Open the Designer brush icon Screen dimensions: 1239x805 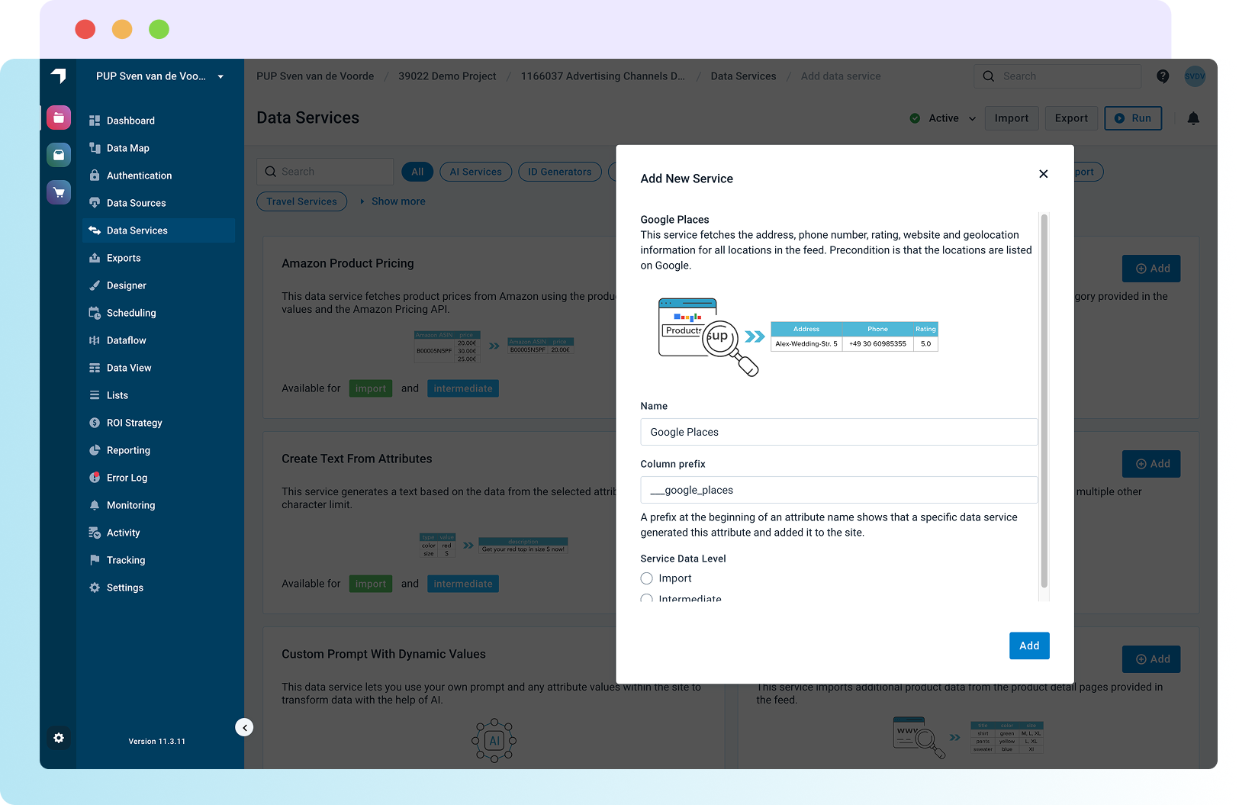pyautogui.click(x=95, y=285)
